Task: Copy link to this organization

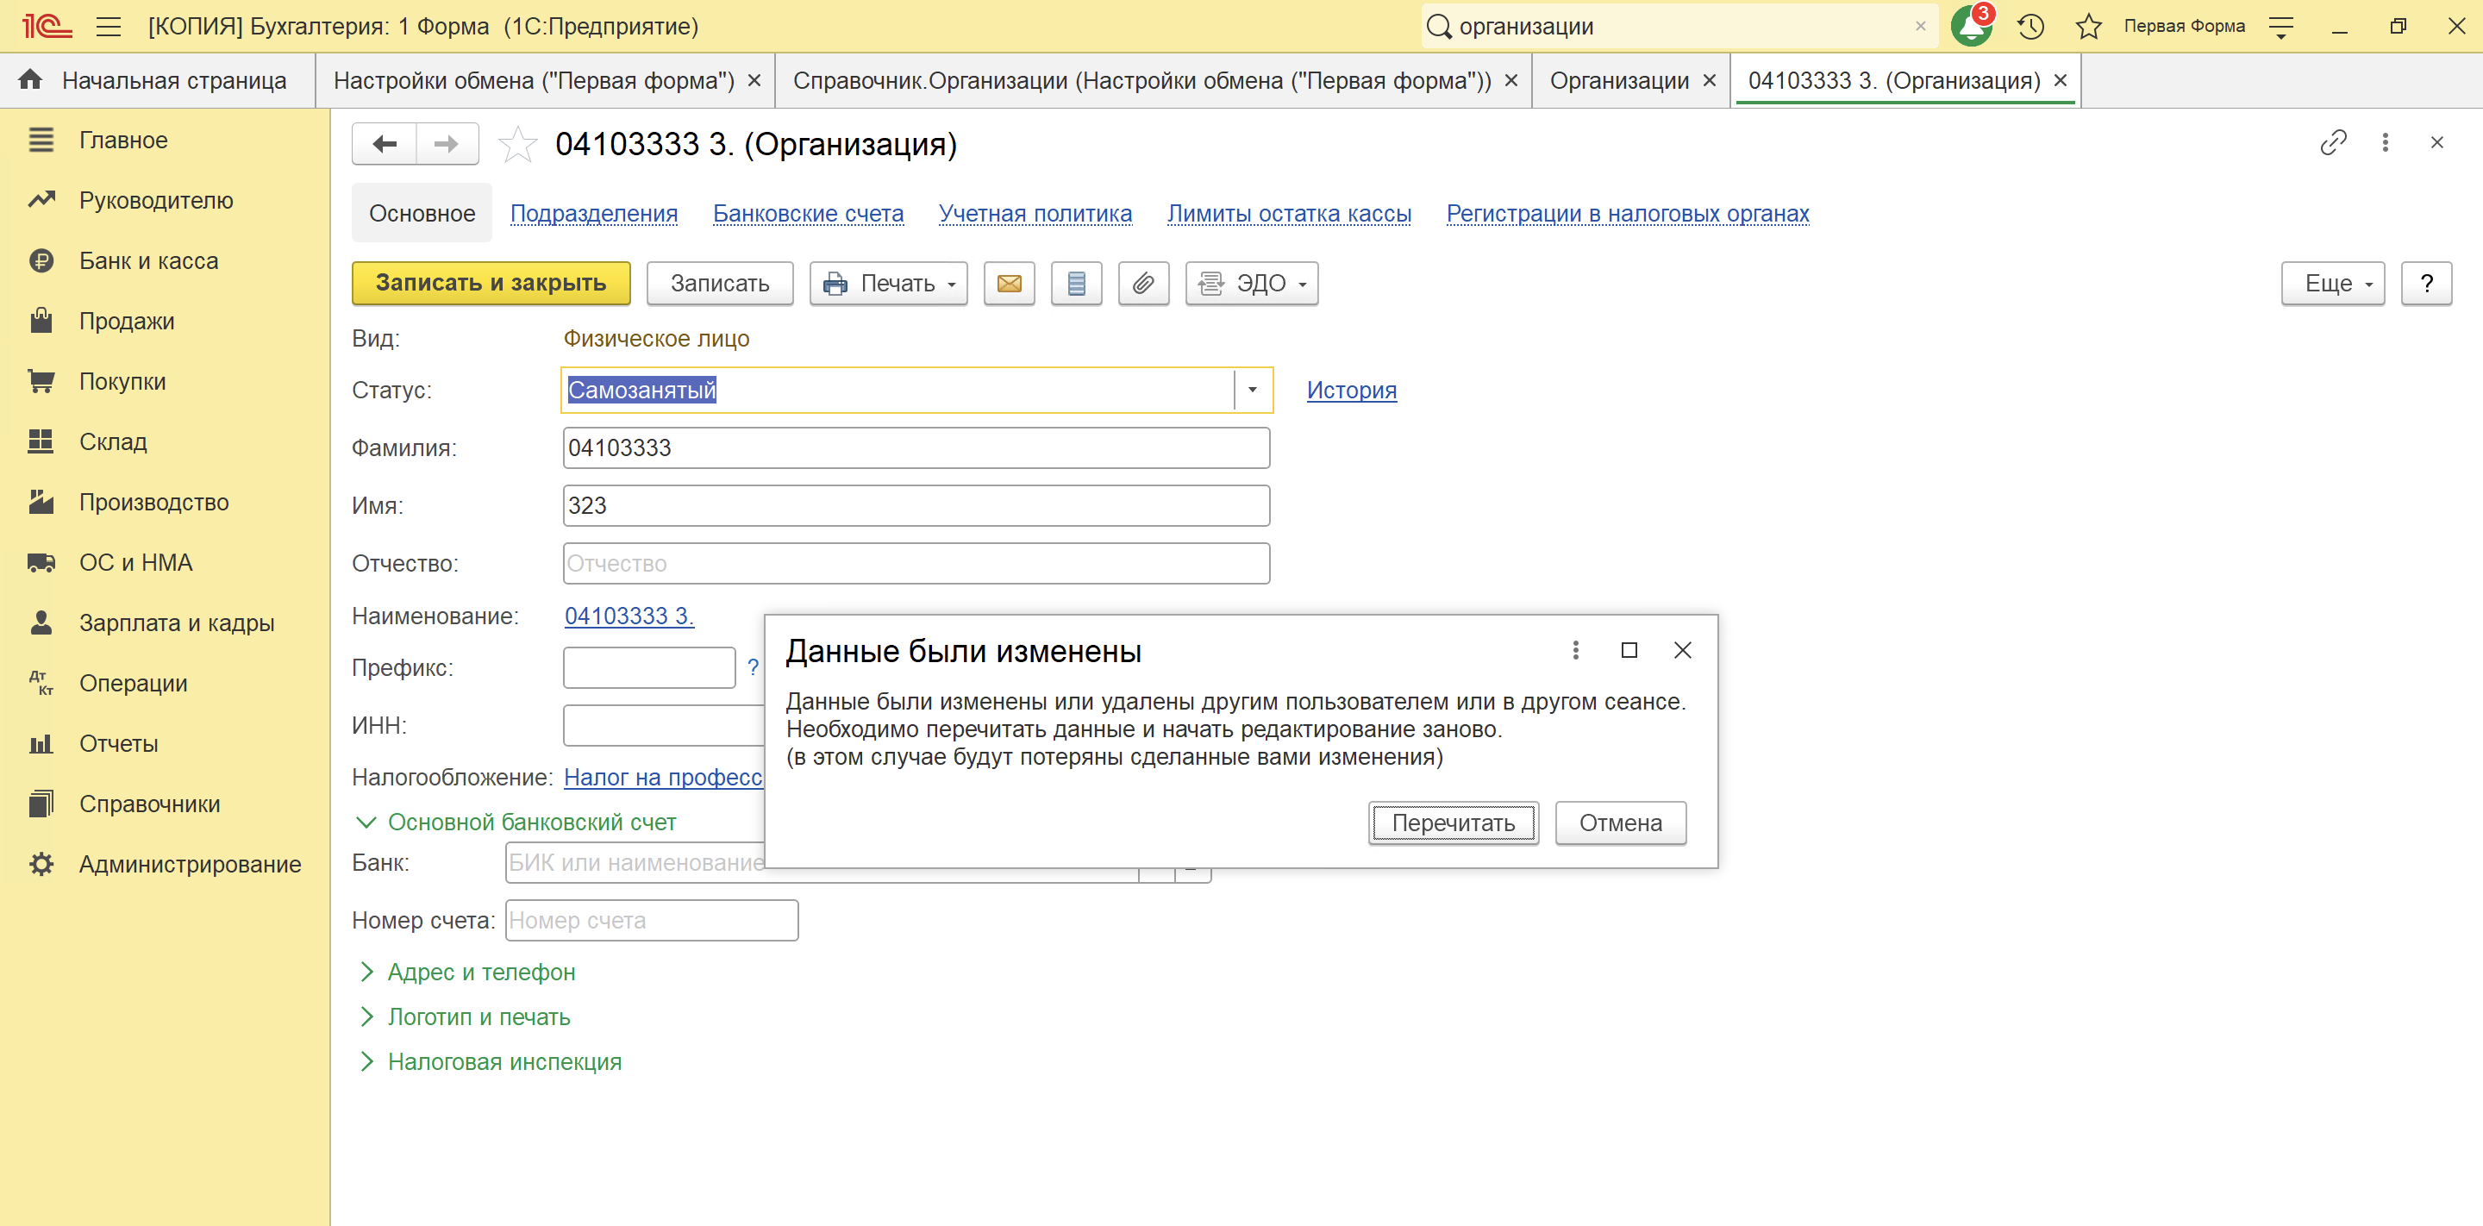Action: click(x=2333, y=142)
